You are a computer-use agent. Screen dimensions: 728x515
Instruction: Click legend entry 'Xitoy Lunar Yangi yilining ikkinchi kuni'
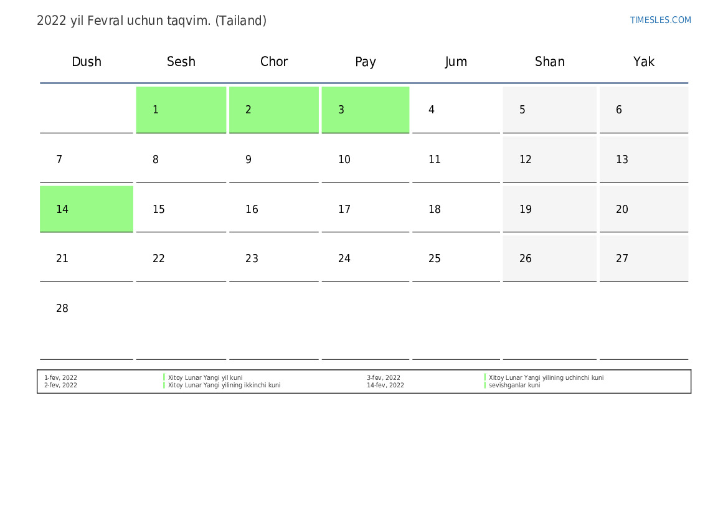pos(224,385)
